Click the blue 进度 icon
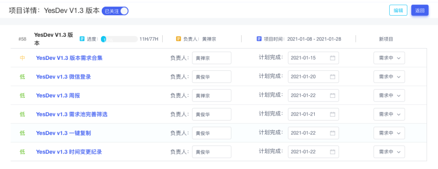The height and width of the screenshot is (169, 438). point(82,39)
